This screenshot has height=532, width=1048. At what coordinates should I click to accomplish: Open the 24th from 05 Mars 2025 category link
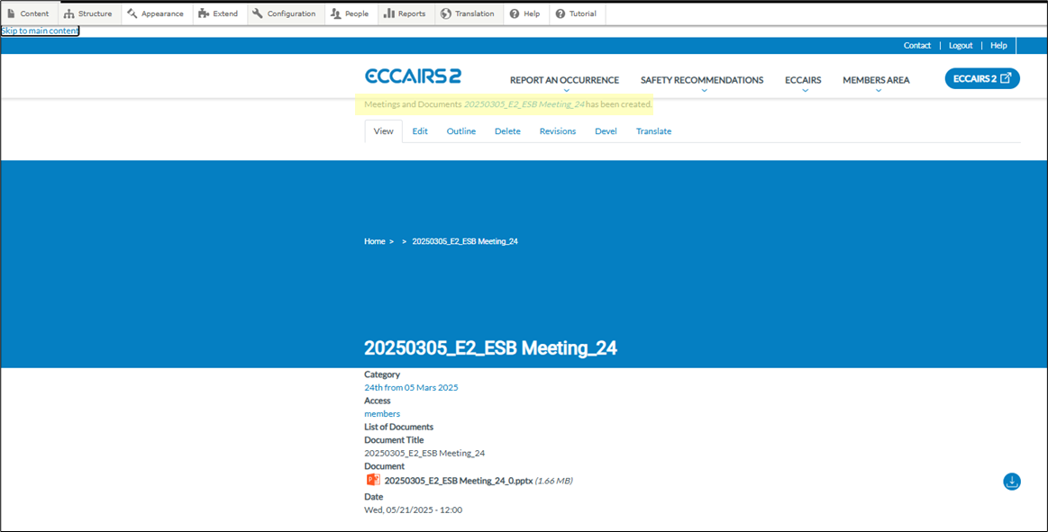click(411, 388)
